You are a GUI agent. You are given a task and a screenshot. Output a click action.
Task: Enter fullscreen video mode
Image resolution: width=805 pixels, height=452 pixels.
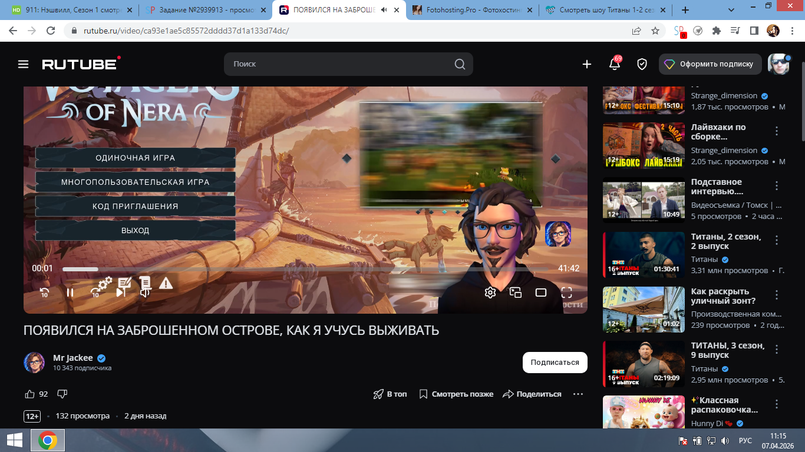click(567, 293)
